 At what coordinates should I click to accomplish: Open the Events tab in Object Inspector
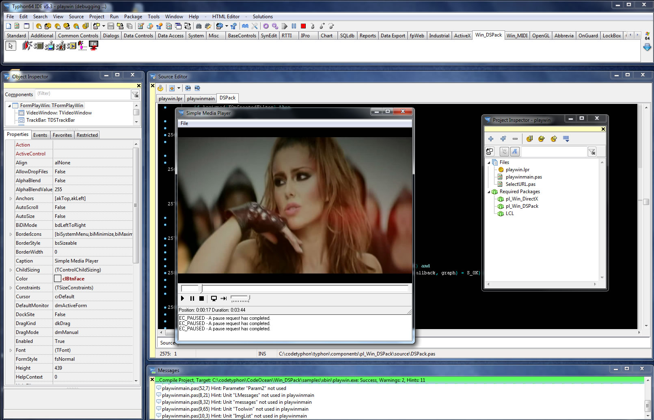tap(40, 135)
